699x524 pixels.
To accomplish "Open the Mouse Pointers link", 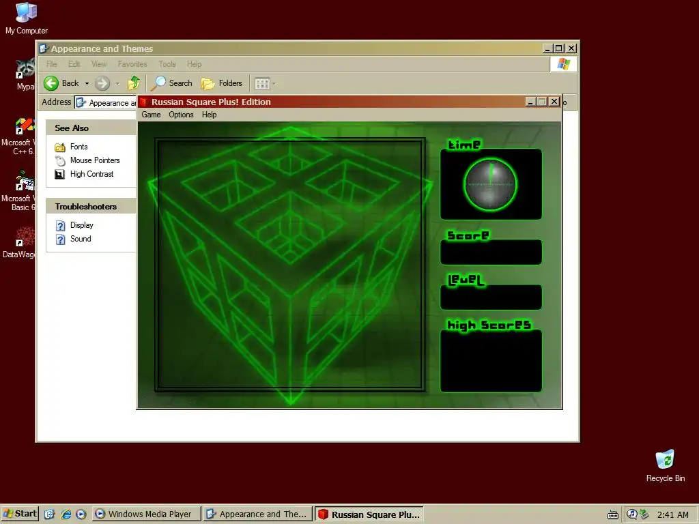I will tap(95, 160).
